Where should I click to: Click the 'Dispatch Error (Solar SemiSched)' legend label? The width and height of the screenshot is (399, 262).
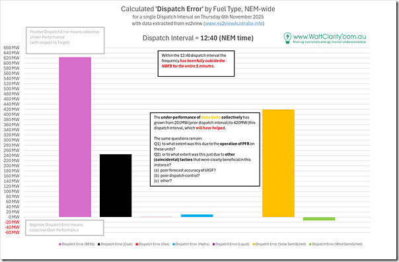tap(281, 244)
